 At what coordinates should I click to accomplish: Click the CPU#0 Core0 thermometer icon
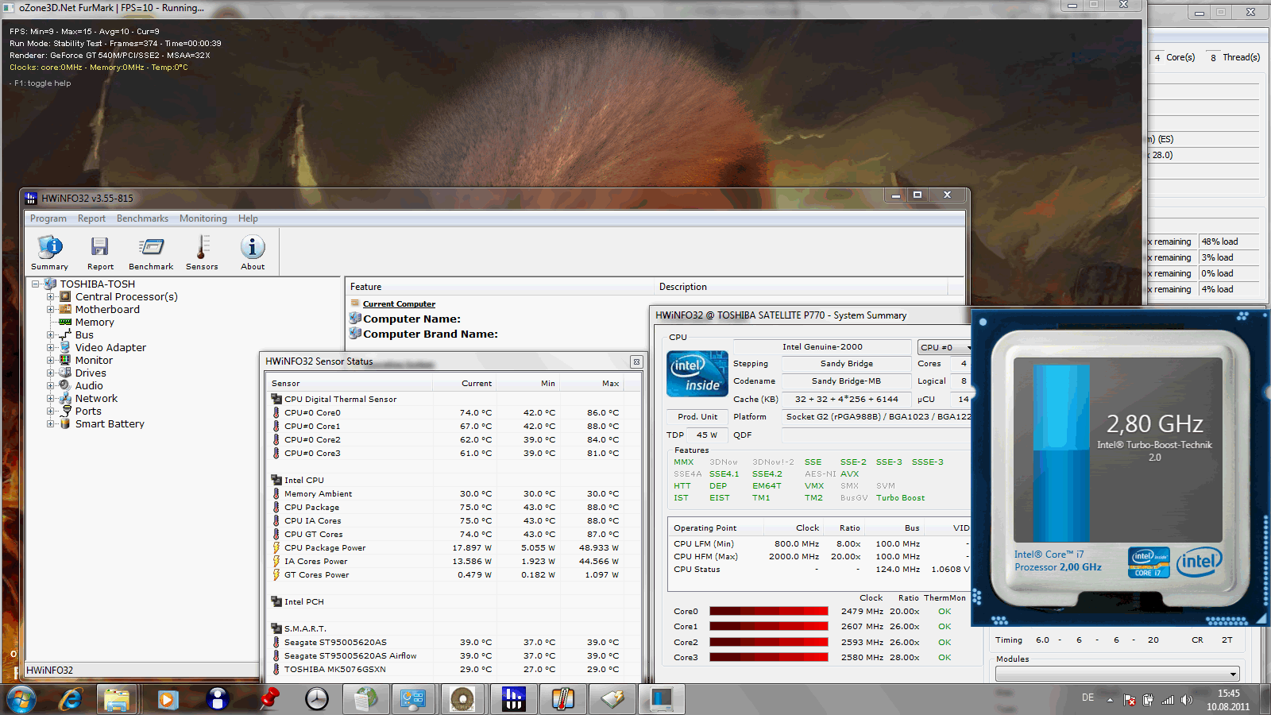click(x=276, y=412)
